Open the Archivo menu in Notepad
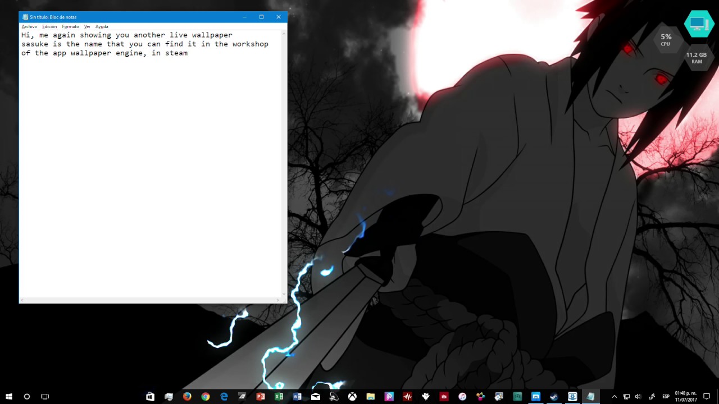719x404 pixels. 29,26
